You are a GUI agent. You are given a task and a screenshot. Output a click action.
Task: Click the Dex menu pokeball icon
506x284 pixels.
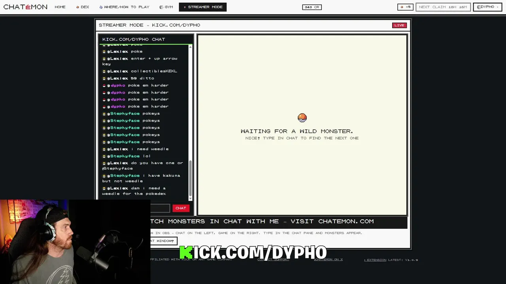tap(78, 7)
